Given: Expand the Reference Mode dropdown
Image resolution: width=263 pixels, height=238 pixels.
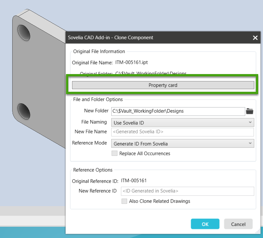Looking at the screenshot, I should (x=183, y=144).
